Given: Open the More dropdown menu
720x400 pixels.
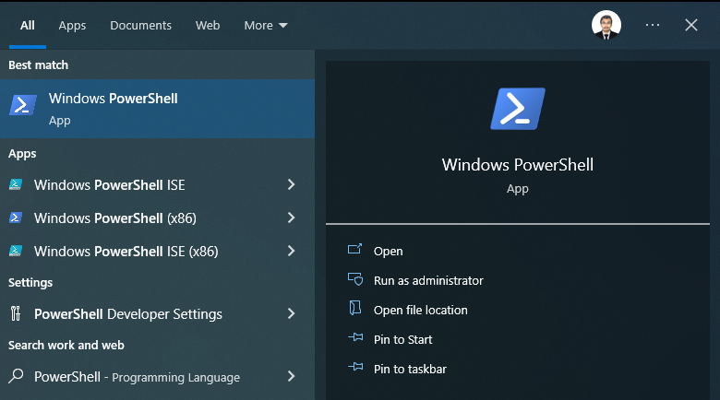Looking at the screenshot, I should coord(266,25).
